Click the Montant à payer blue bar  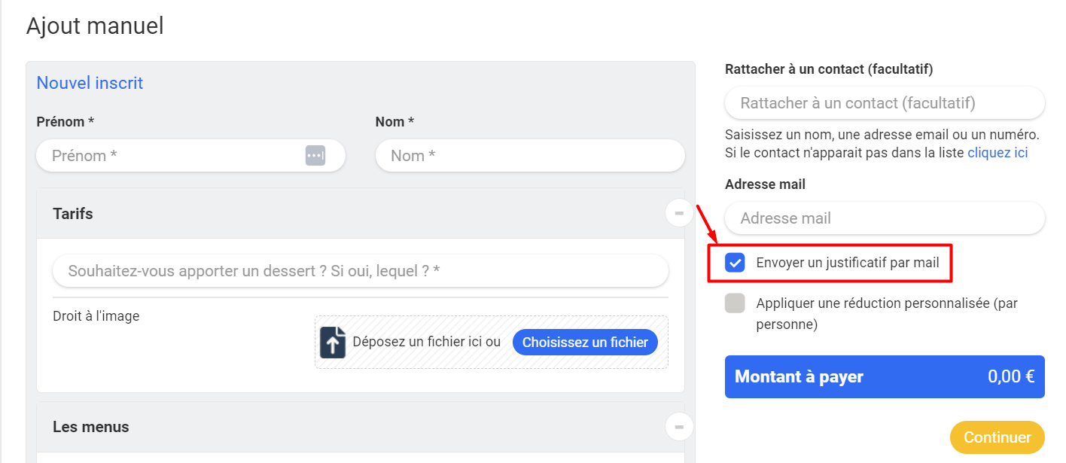(885, 376)
